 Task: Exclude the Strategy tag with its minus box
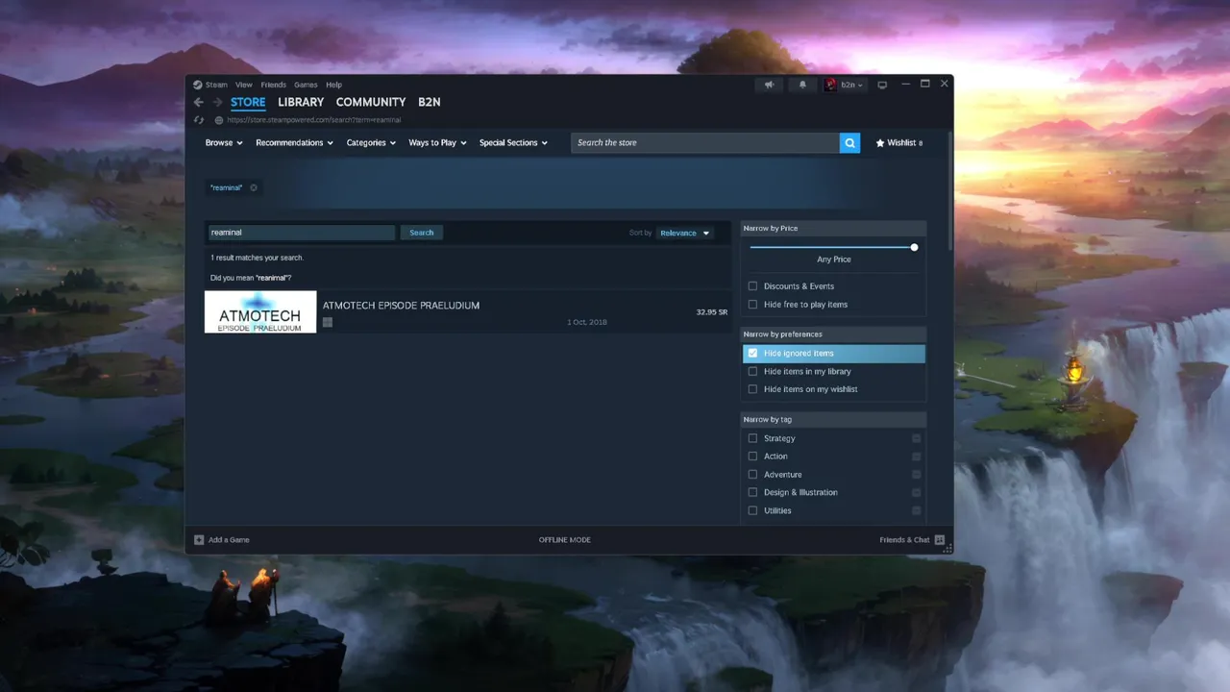916,438
